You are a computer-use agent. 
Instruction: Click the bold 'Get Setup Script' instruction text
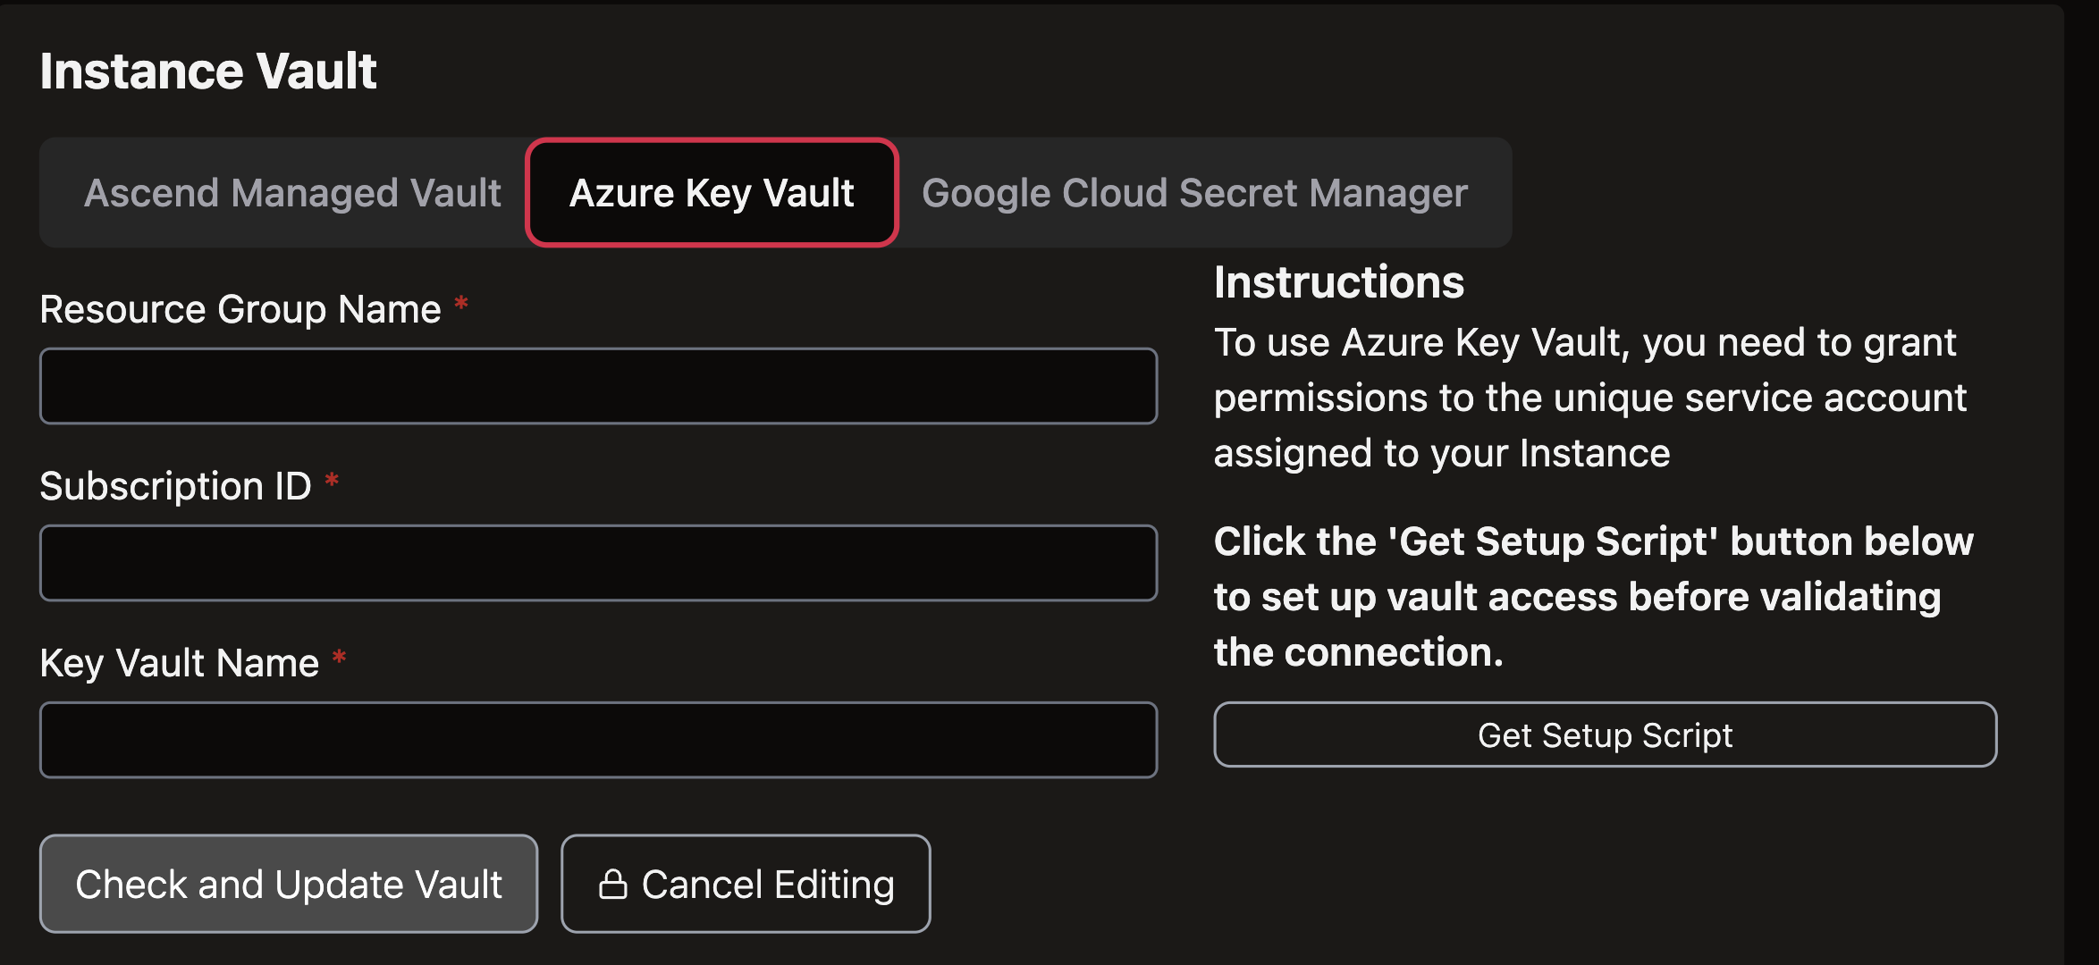point(1593,597)
